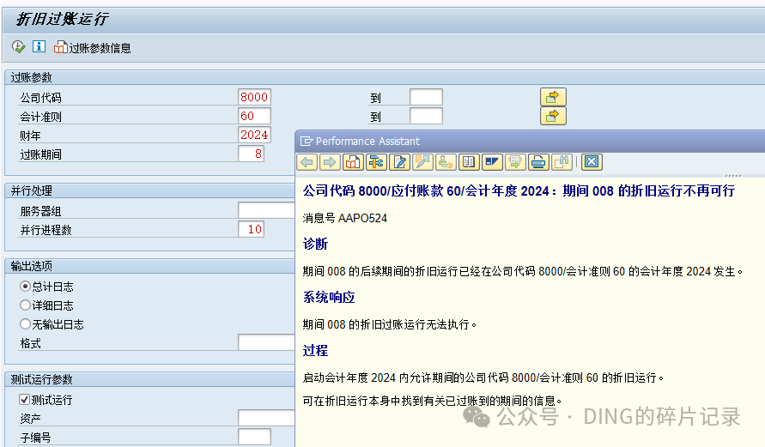
Task: Click the 财年 field showing 2024
Action: click(254, 135)
